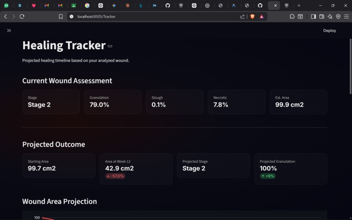Screen dimensions: 352x220
Task: Open a new tab with plus
Action: 299,6
